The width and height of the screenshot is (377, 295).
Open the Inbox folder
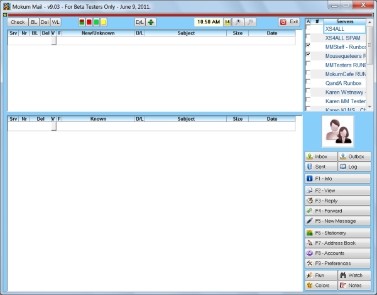click(x=320, y=157)
